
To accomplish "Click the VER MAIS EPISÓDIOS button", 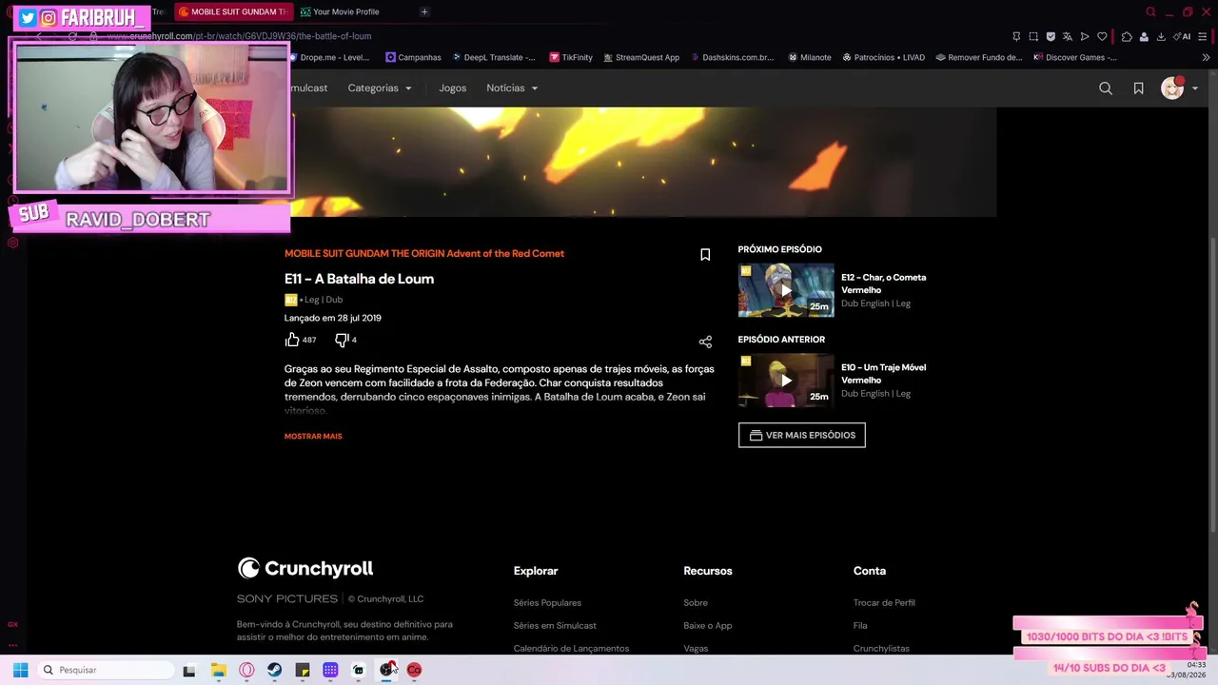I will tap(802, 436).
